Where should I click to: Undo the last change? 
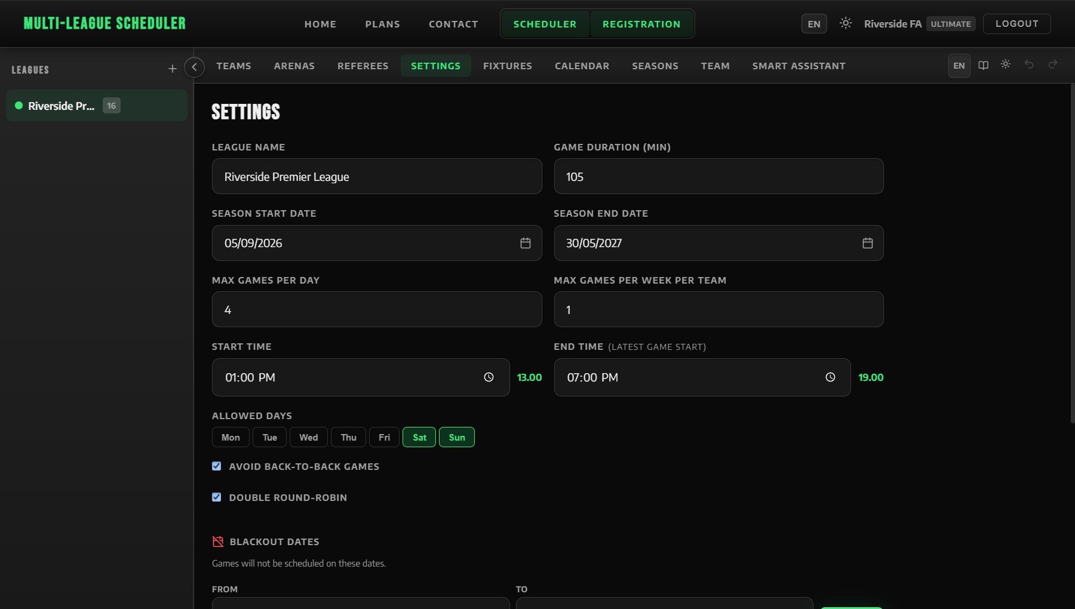(x=1029, y=64)
